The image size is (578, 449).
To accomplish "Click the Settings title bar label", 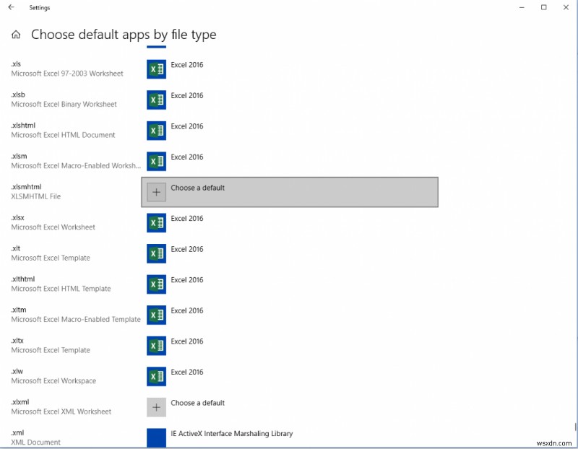I will 39,7.
